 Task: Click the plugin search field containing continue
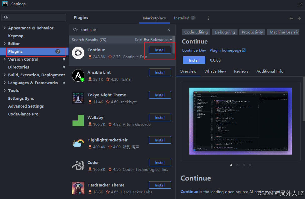(x=122, y=30)
